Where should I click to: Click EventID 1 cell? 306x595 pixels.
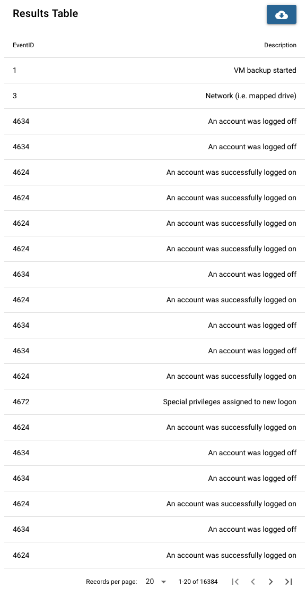(x=14, y=71)
